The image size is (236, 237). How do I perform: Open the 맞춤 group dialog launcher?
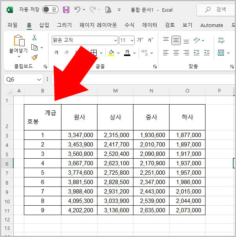coord(232,67)
